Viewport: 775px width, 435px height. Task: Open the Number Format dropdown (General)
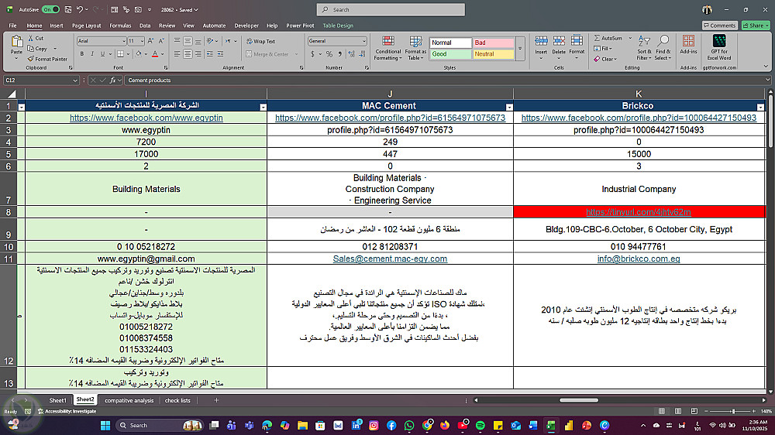[x=363, y=41]
